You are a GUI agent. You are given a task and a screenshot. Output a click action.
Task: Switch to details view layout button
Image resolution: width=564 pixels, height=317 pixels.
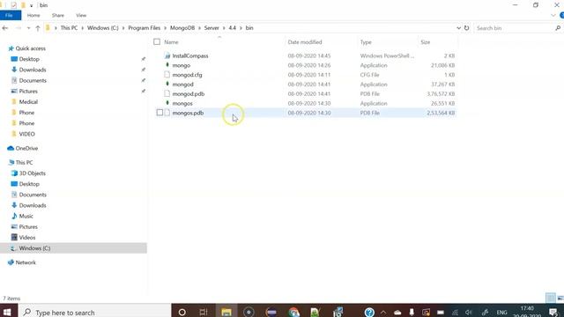pyautogui.click(x=550, y=298)
